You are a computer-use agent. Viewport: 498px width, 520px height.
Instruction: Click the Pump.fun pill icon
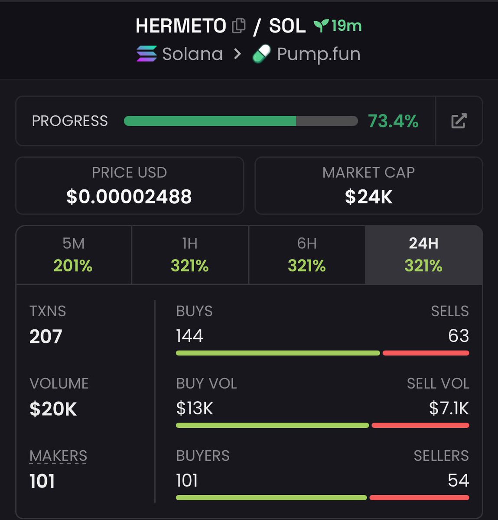tap(261, 54)
